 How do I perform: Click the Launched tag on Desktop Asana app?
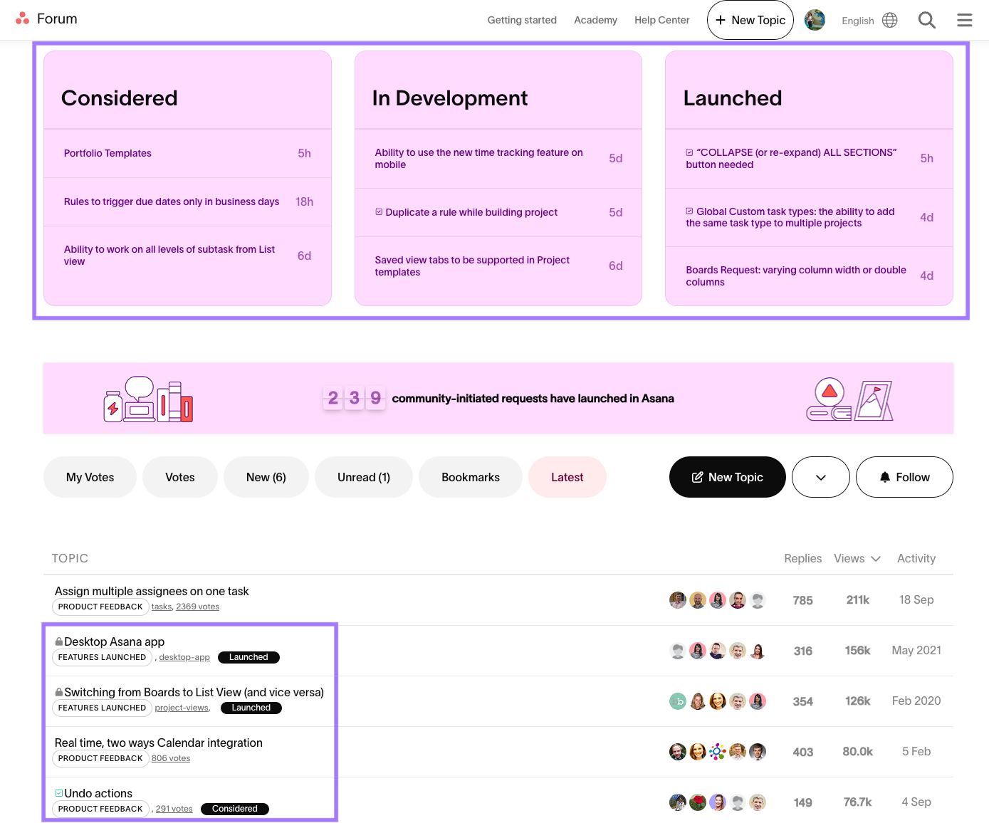click(248, 657)
